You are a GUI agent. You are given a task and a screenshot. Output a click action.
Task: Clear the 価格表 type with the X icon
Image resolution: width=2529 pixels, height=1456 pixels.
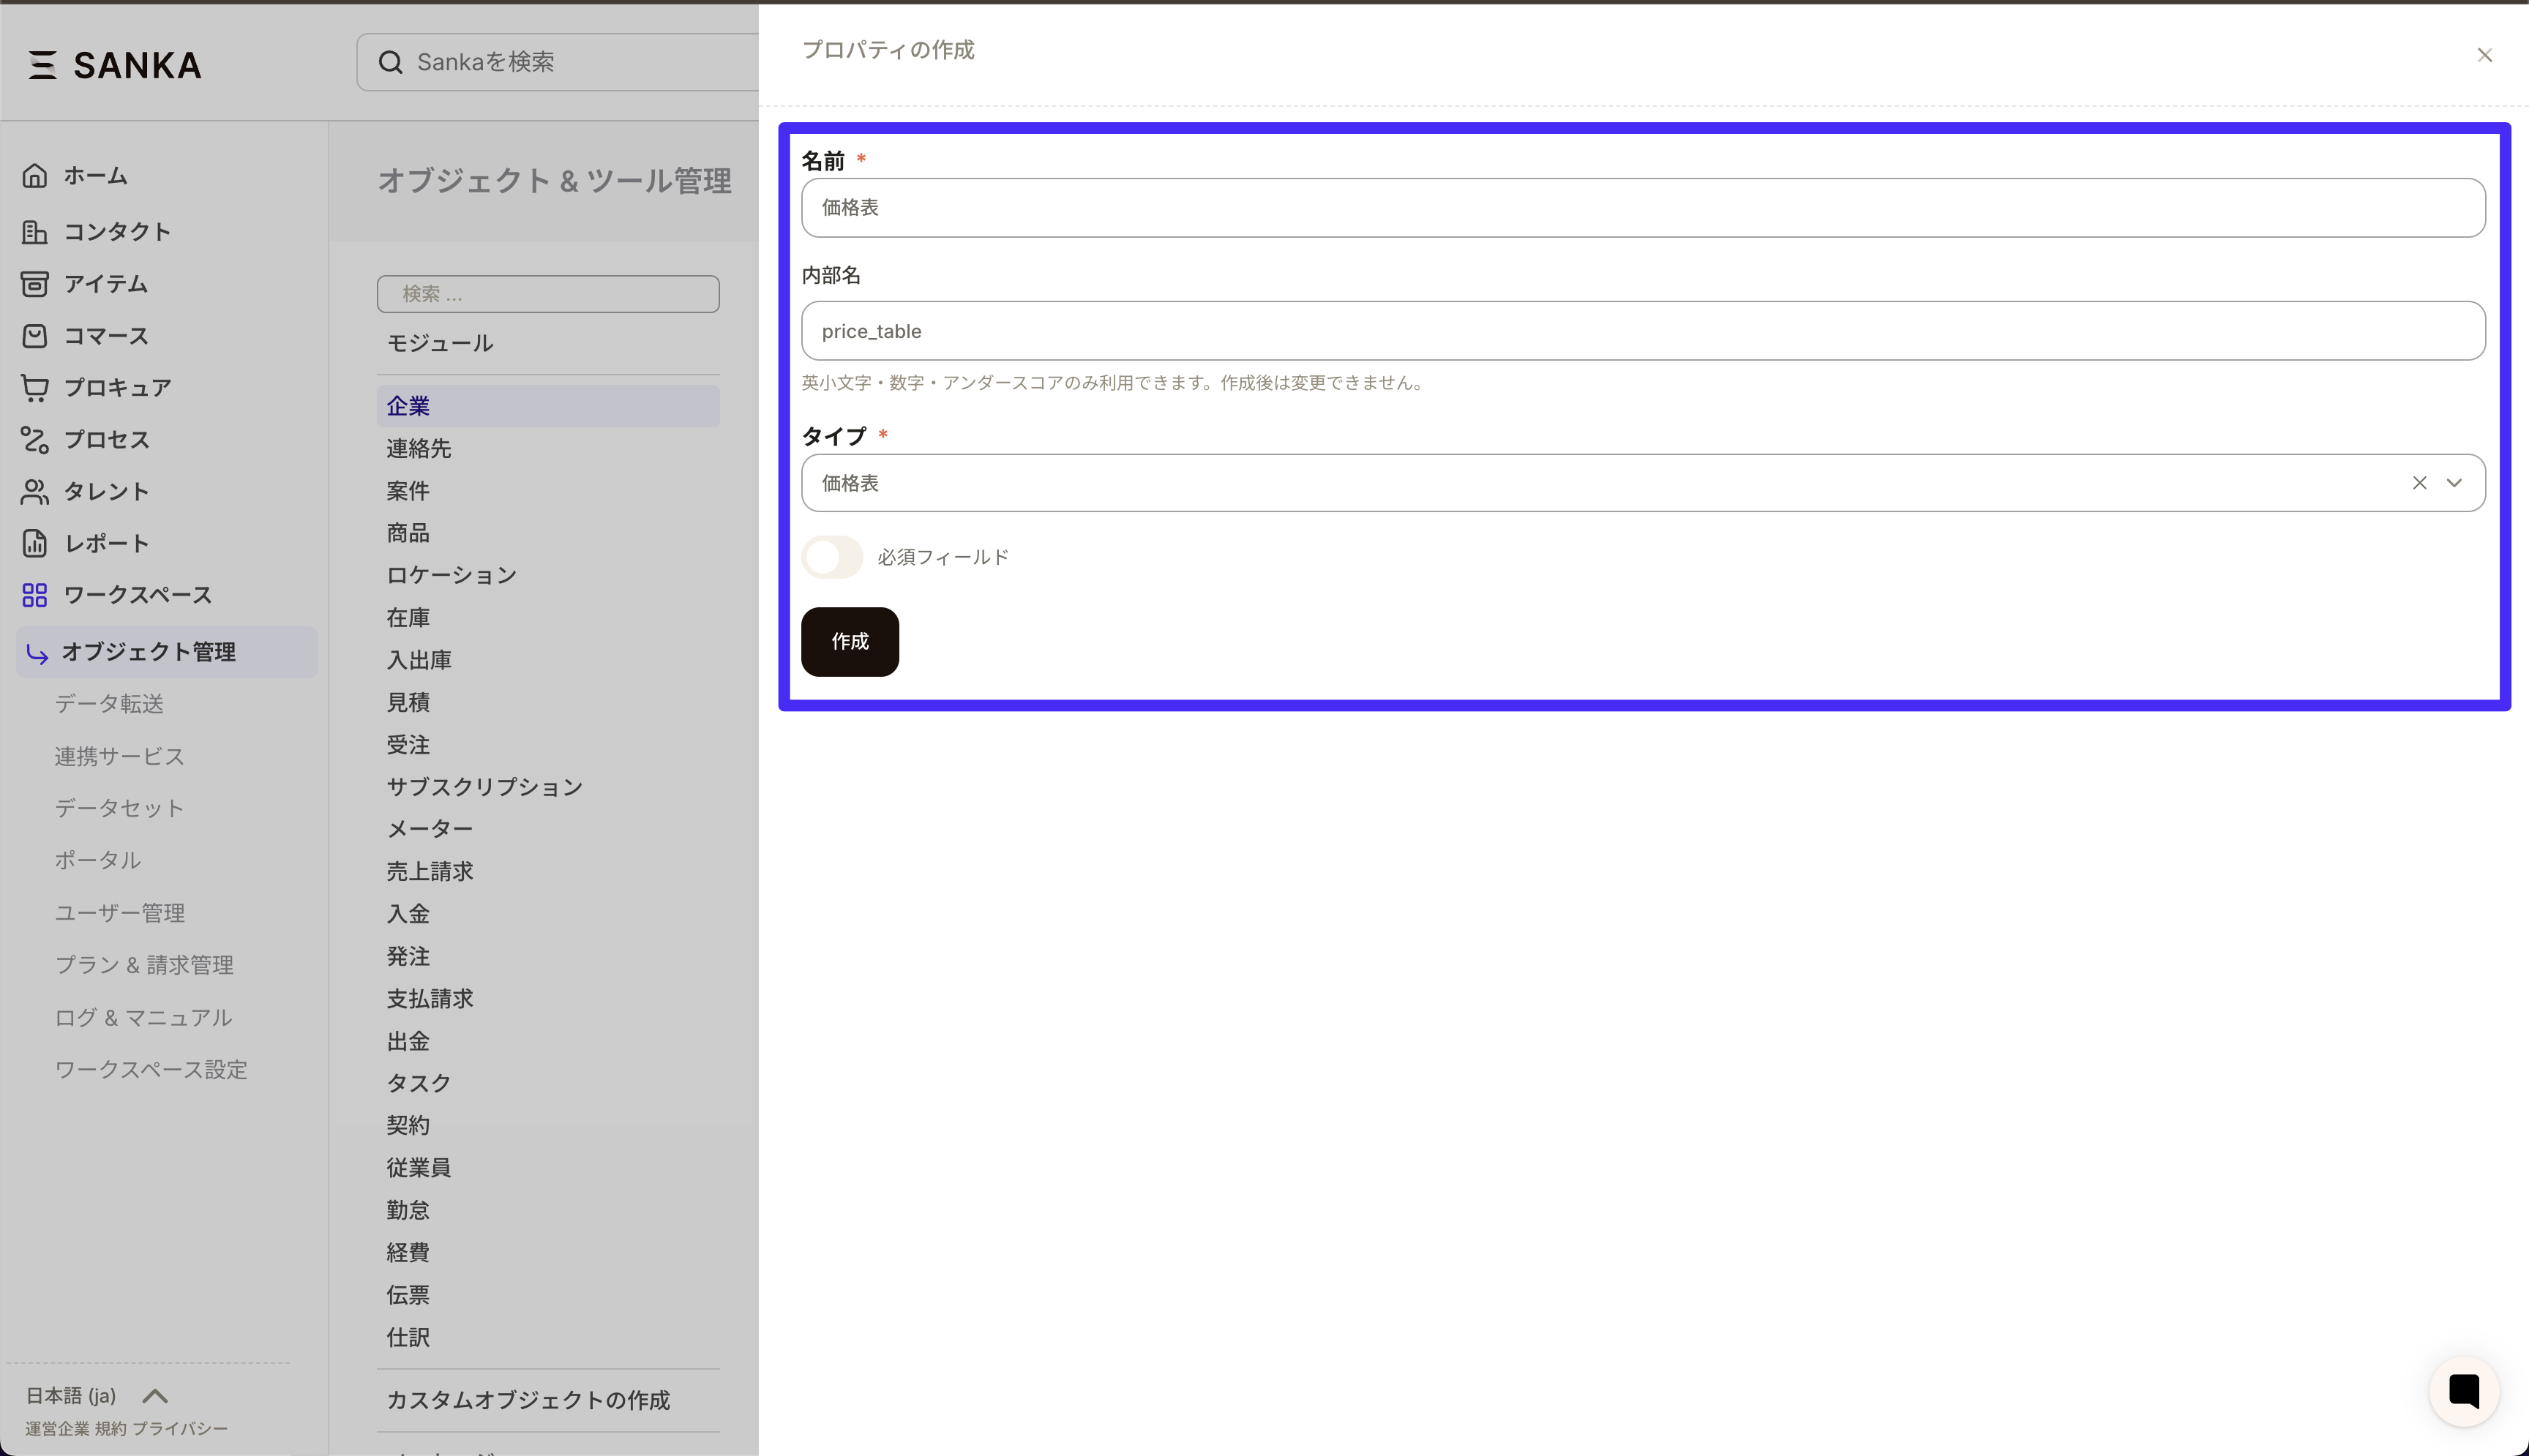2420,483
